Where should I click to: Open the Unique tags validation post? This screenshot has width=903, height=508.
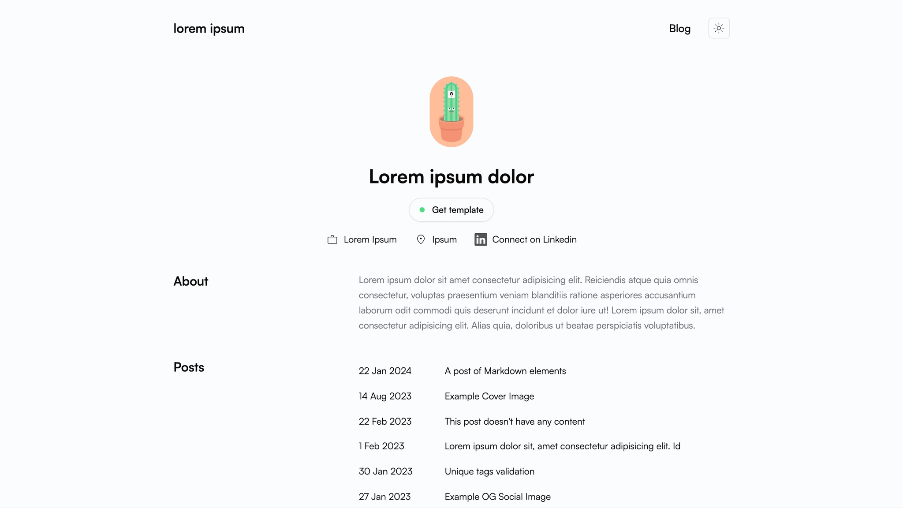489,471
